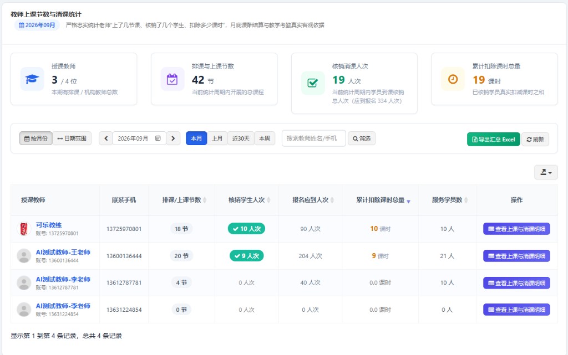Click the 204 人次 cell

311,256
